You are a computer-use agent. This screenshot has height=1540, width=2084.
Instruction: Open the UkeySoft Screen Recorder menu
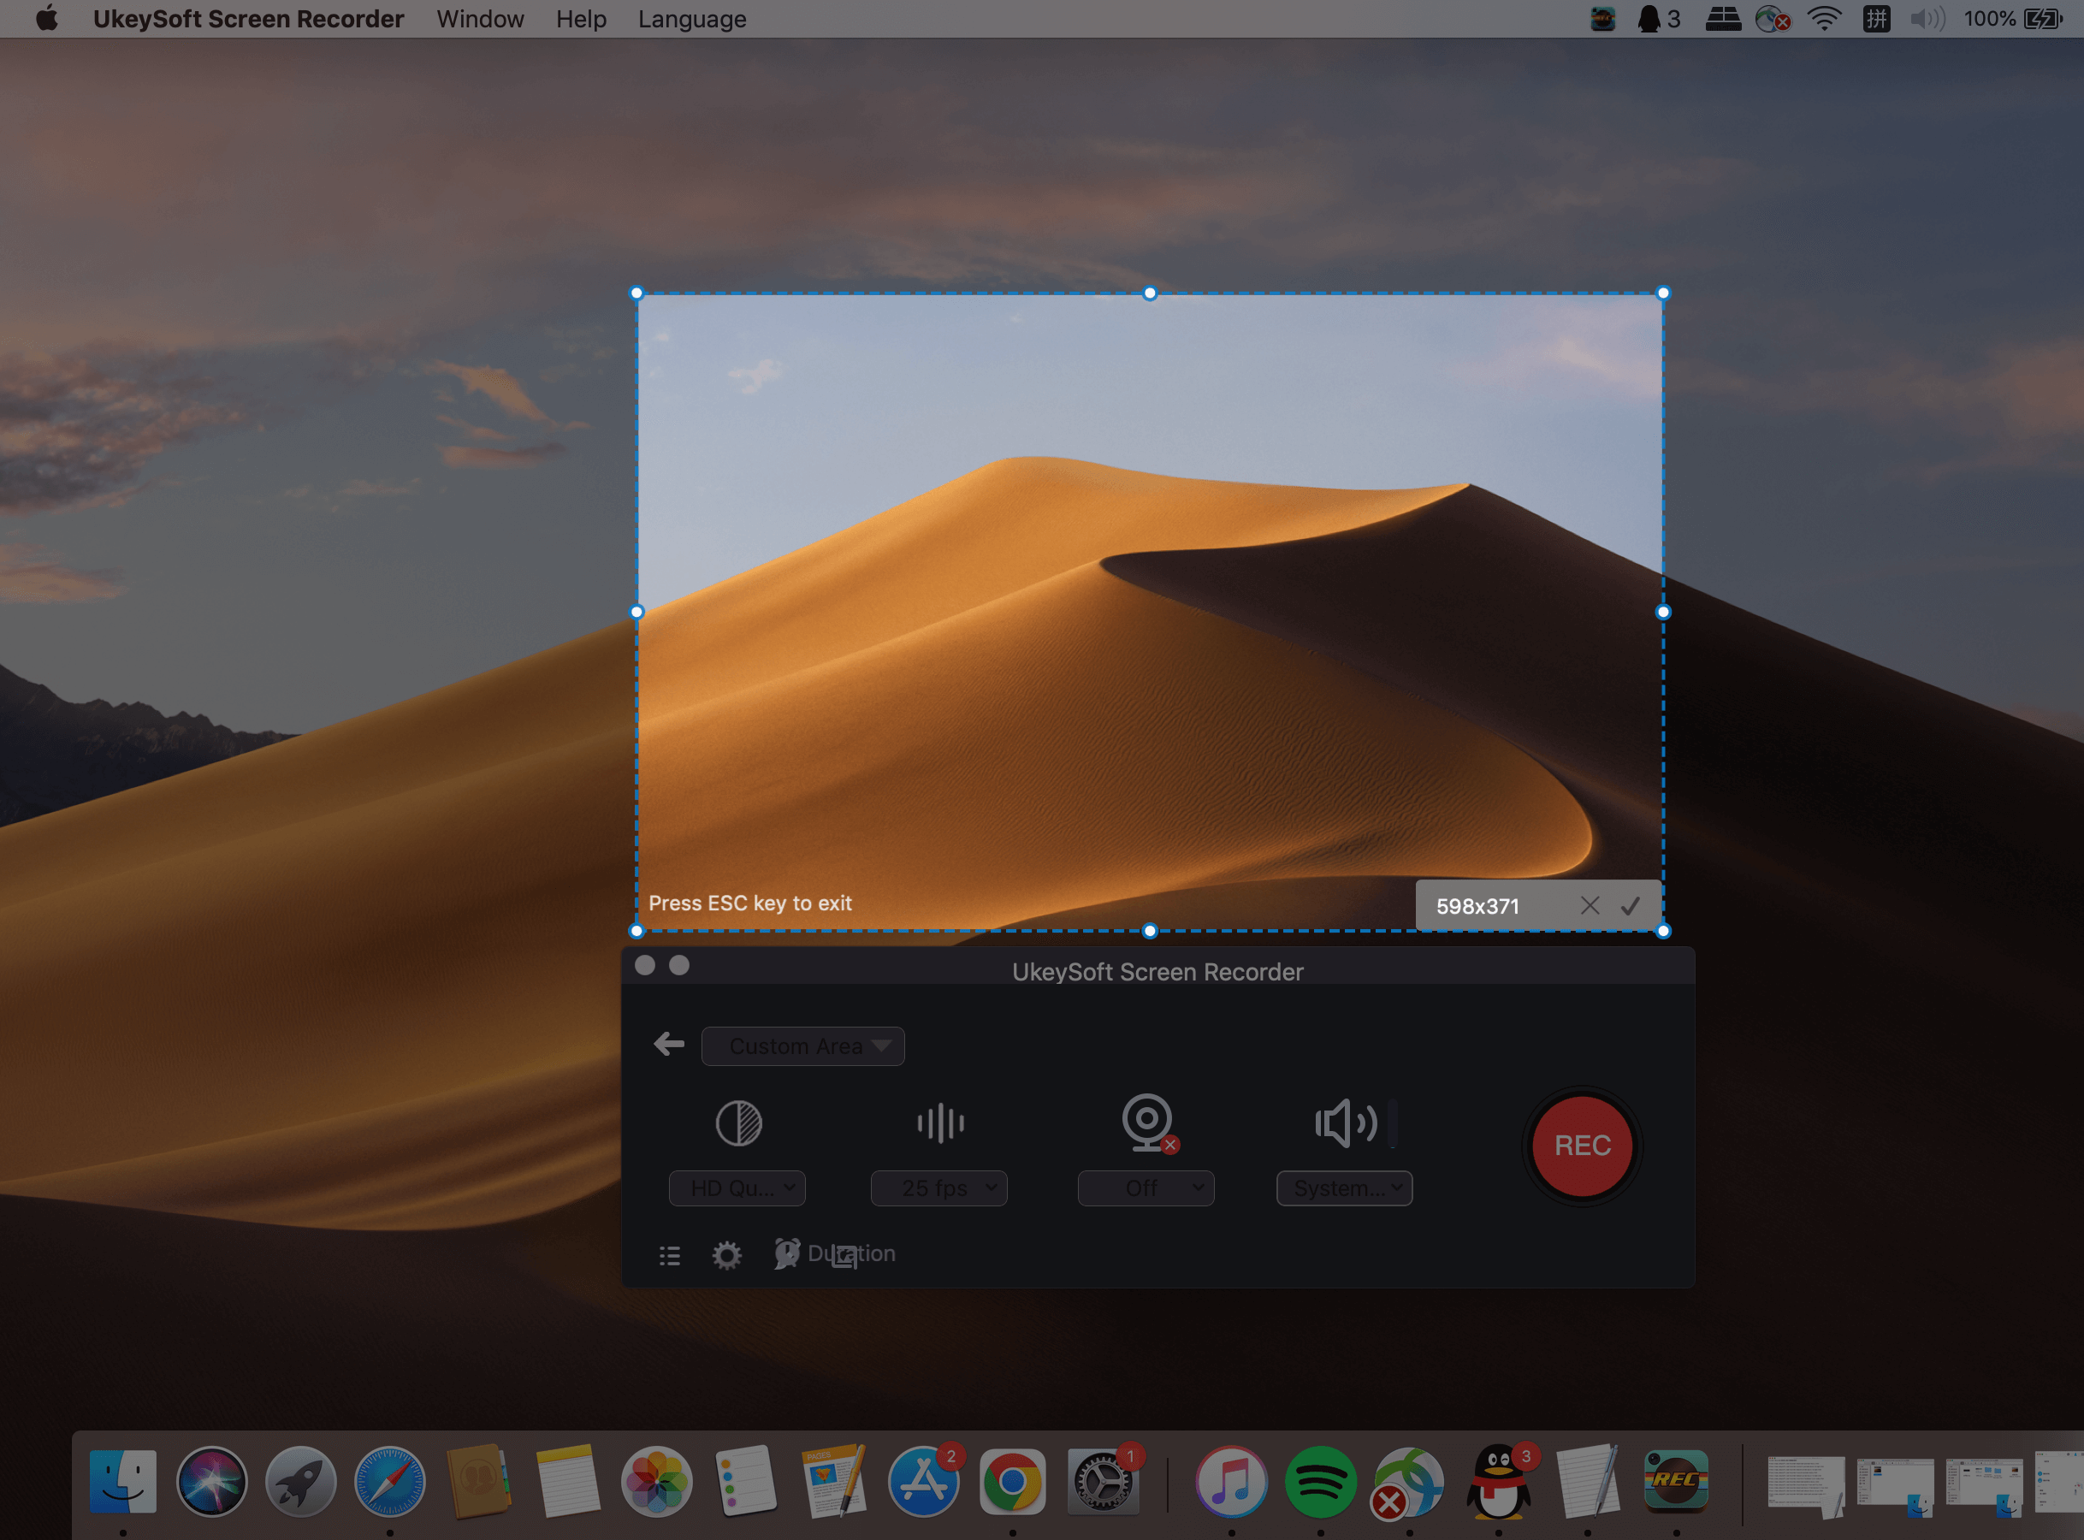249,19
